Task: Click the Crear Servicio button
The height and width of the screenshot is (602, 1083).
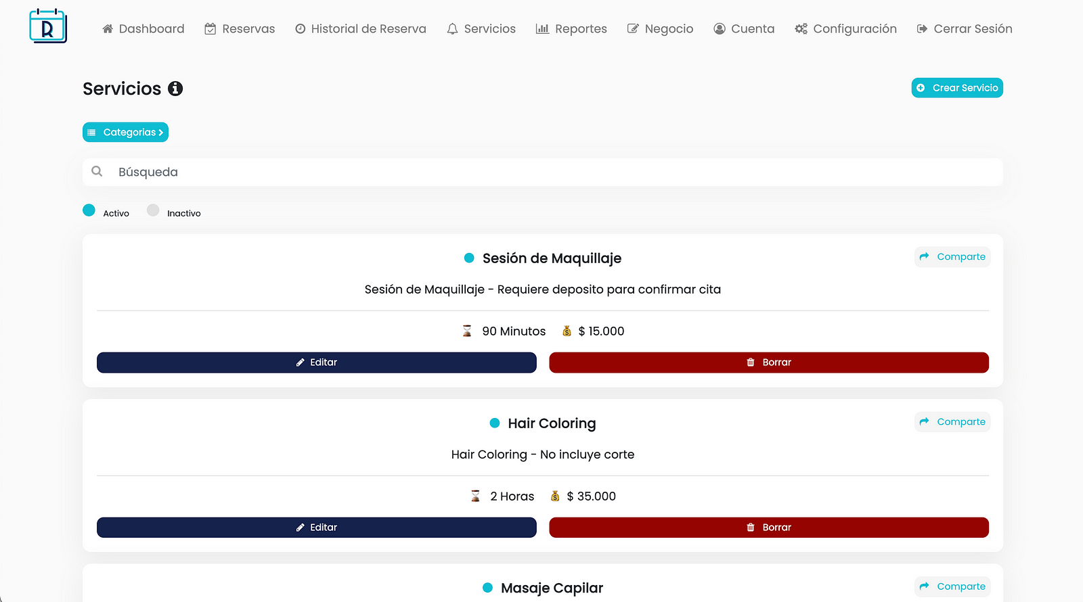Action: click(x=957, y=88)
